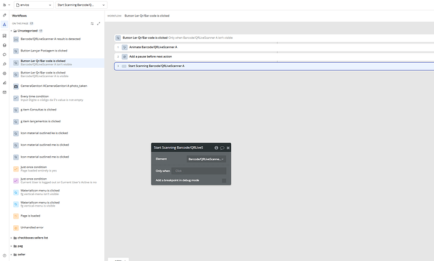
Task: Click the icon of Page is loaded workflow
Action: pyautogui.click(x=16, y=216)
